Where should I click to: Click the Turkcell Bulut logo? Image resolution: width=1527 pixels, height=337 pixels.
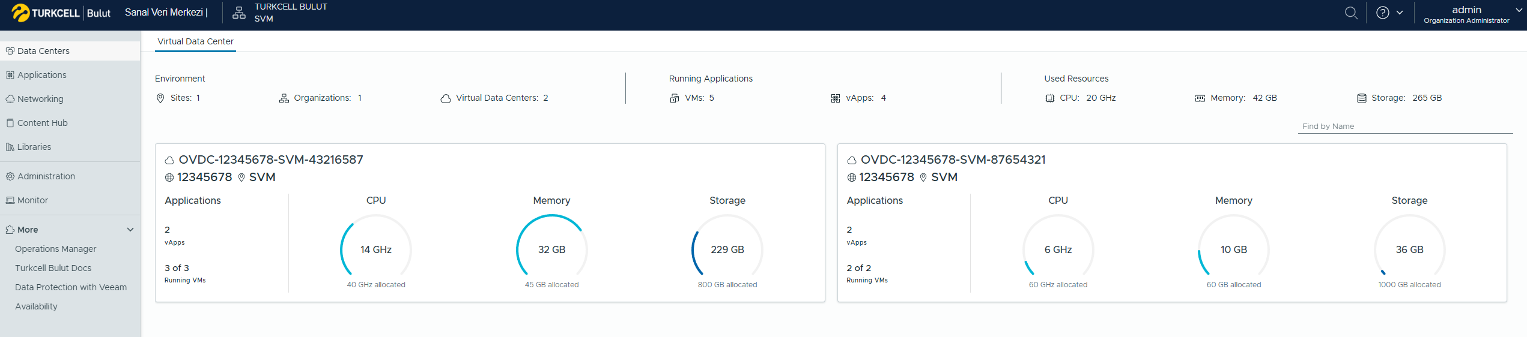[61, 13]
